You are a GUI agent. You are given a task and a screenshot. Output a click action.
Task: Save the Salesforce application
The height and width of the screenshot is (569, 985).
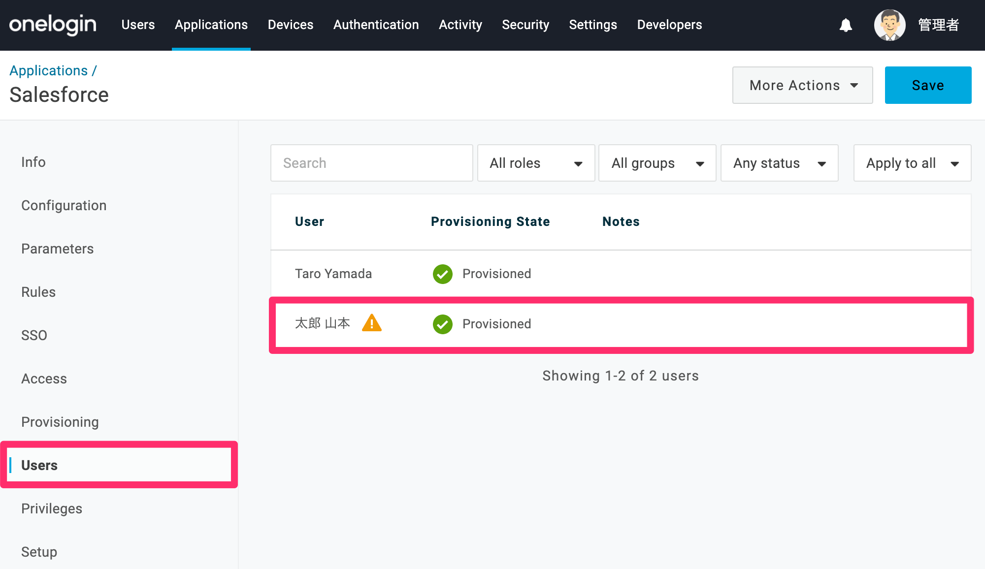928,85
